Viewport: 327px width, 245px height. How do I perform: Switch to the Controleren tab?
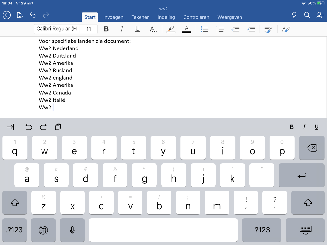[x=196, y=17]
